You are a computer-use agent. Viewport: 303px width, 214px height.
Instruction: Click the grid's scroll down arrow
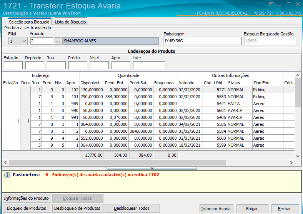[298, 156]
